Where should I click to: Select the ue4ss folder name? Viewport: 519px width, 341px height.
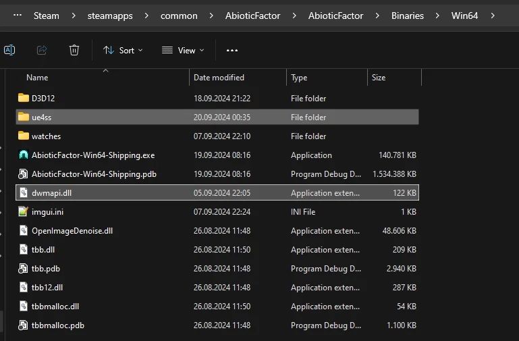(x=41, y=117)
